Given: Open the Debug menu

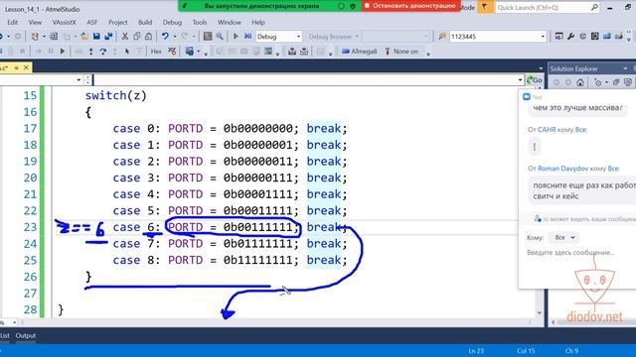Looking at the screenshot, I should pyautogui.click(x=172, y=22).
